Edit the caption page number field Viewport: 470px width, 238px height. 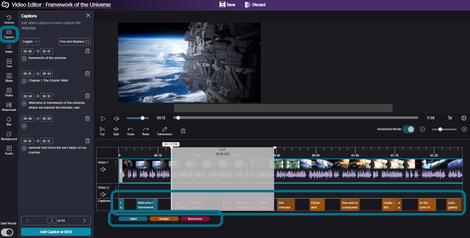point(52,221)
